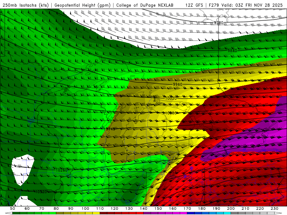Click the 9780 height contour label
This screenshot has width=287, height=215.
tap(219, 23)
